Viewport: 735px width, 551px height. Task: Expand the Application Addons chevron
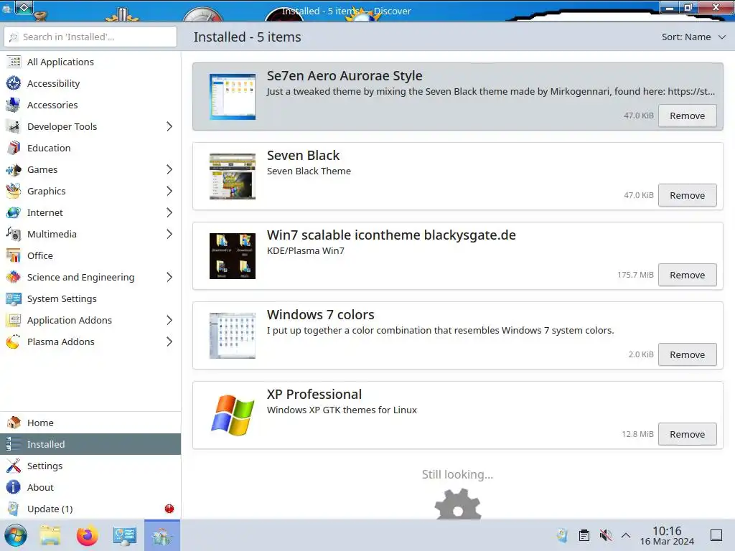point(169,321)
